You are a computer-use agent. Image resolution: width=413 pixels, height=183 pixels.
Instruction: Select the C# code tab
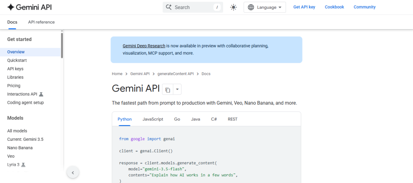coord(214,119)
